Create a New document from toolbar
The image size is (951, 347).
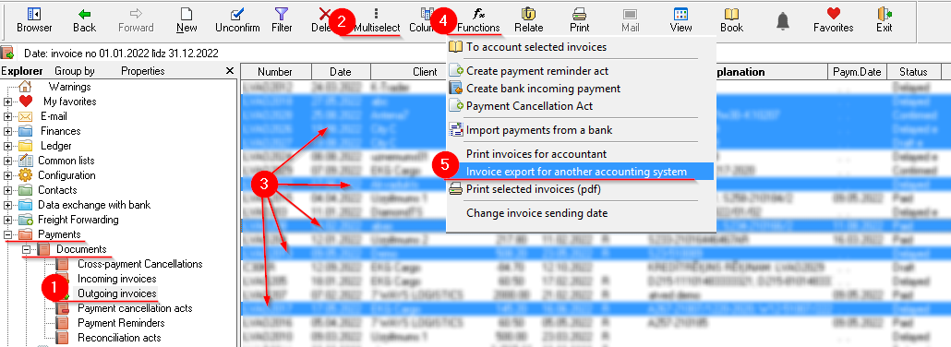(187, 20)
